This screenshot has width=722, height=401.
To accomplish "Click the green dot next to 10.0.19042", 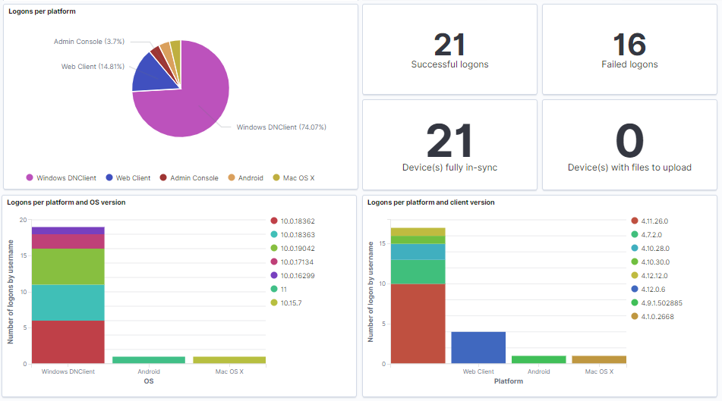I will click(274, 248).
